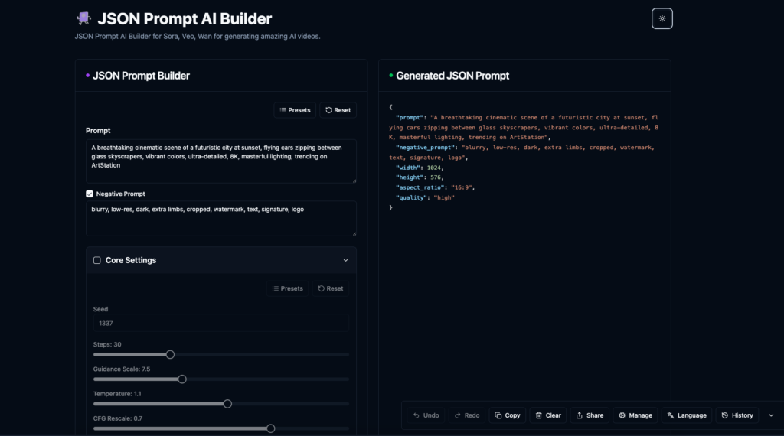
Task: Open the Manage settings option
Action: click(635, 415)
